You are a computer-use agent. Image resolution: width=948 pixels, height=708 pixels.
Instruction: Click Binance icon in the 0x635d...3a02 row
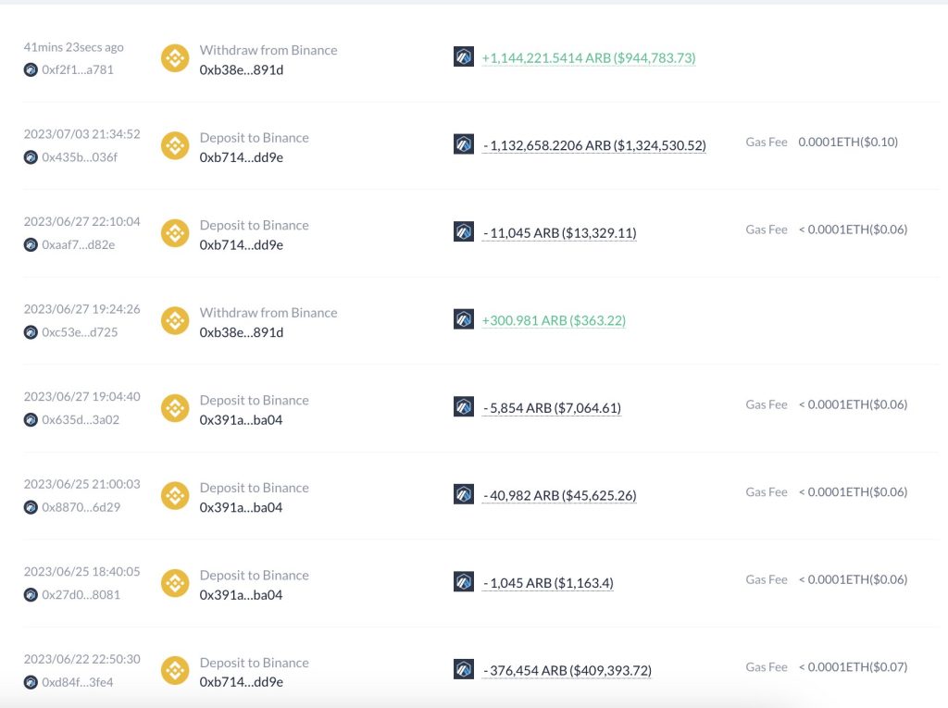click(175, 409)
